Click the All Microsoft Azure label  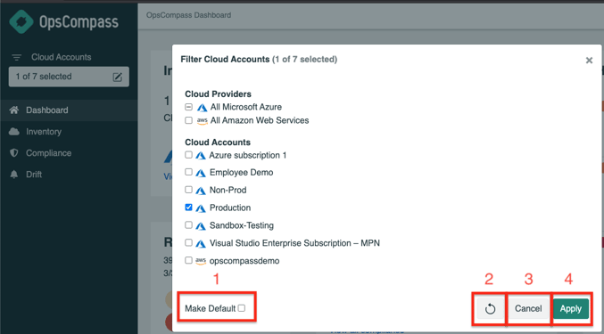(246, 107)
